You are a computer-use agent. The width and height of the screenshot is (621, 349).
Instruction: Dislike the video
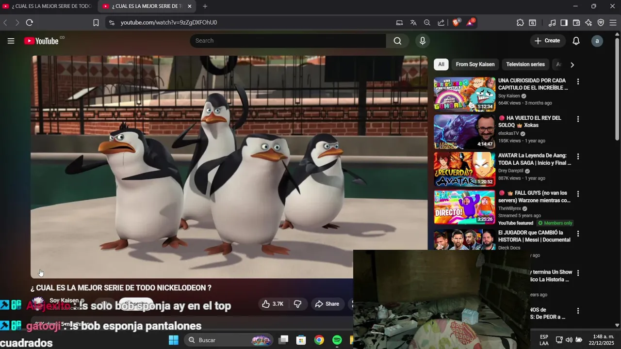298,304
